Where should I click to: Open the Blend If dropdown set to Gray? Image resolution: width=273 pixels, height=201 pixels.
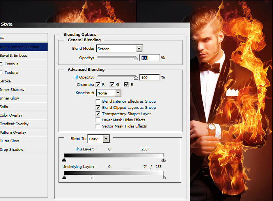pyautogui.click(x=99, y=139)
